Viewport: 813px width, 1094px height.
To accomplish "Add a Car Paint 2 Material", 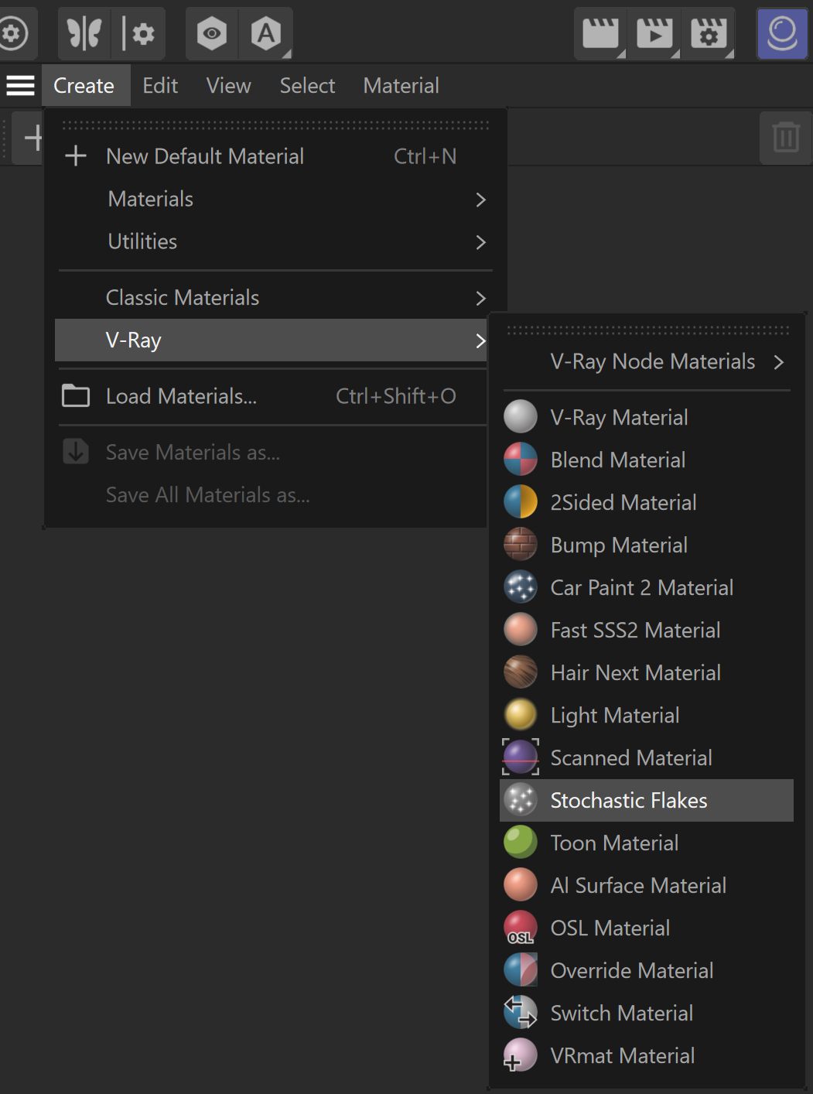I will pyautogui.click(x=647, y=588).
